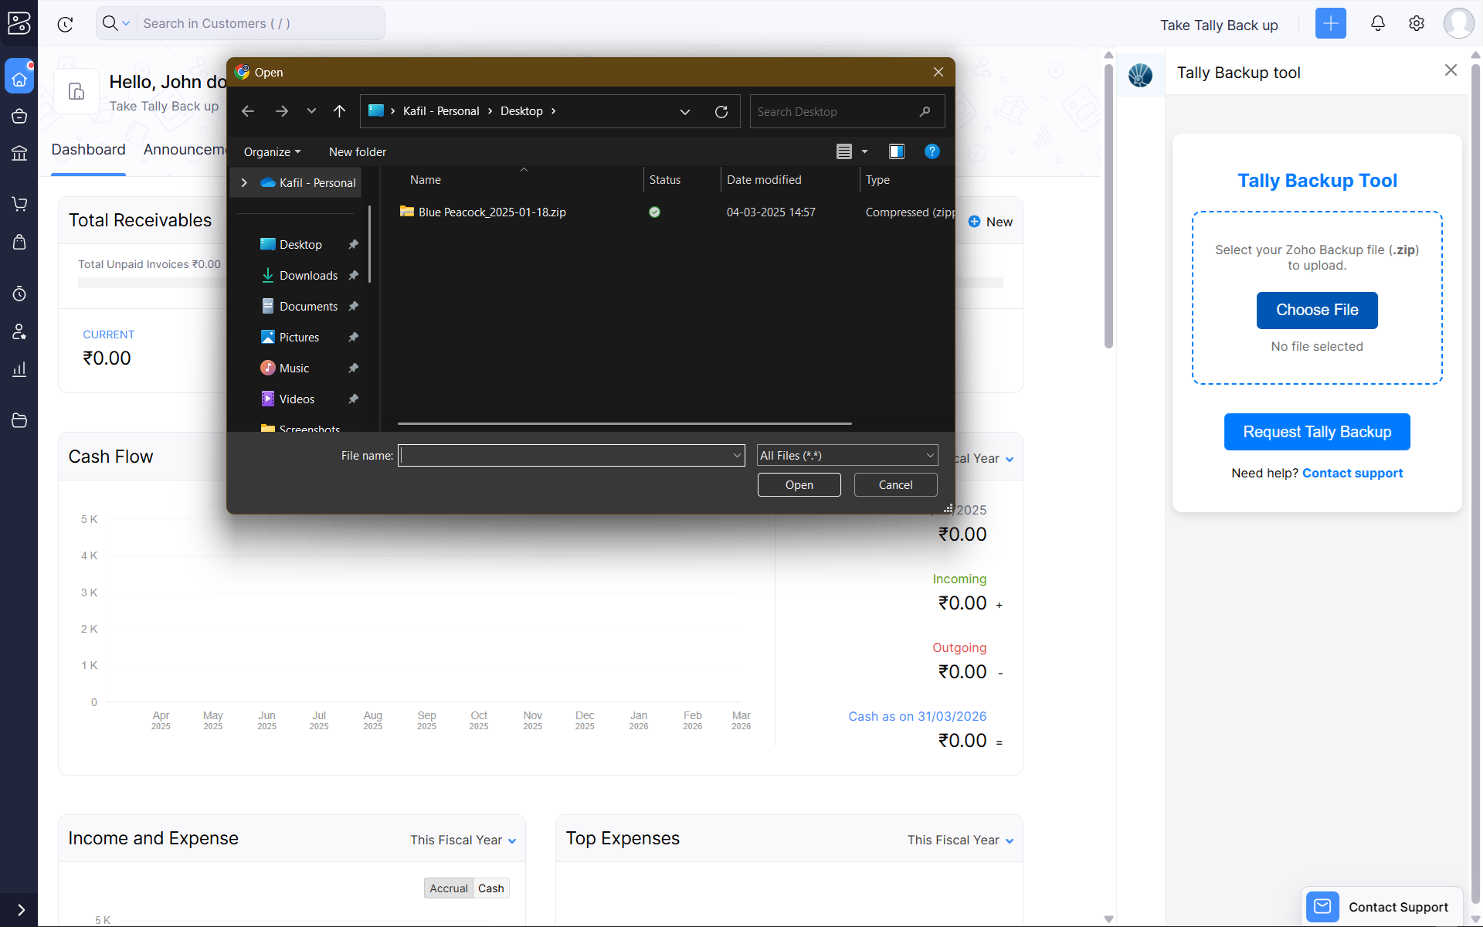This screenshot has width=1483, height=927.
Task: Open the view options dropdown arrow
Action: 864,151
